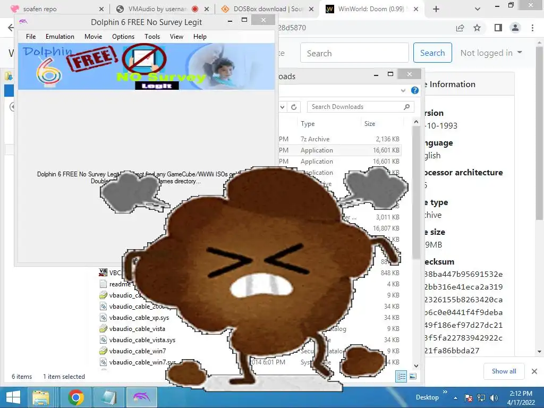The height and width of the screenshot is (408, 544).
Task: Expand the Desktop toolbar chevron
Action: 445,392
